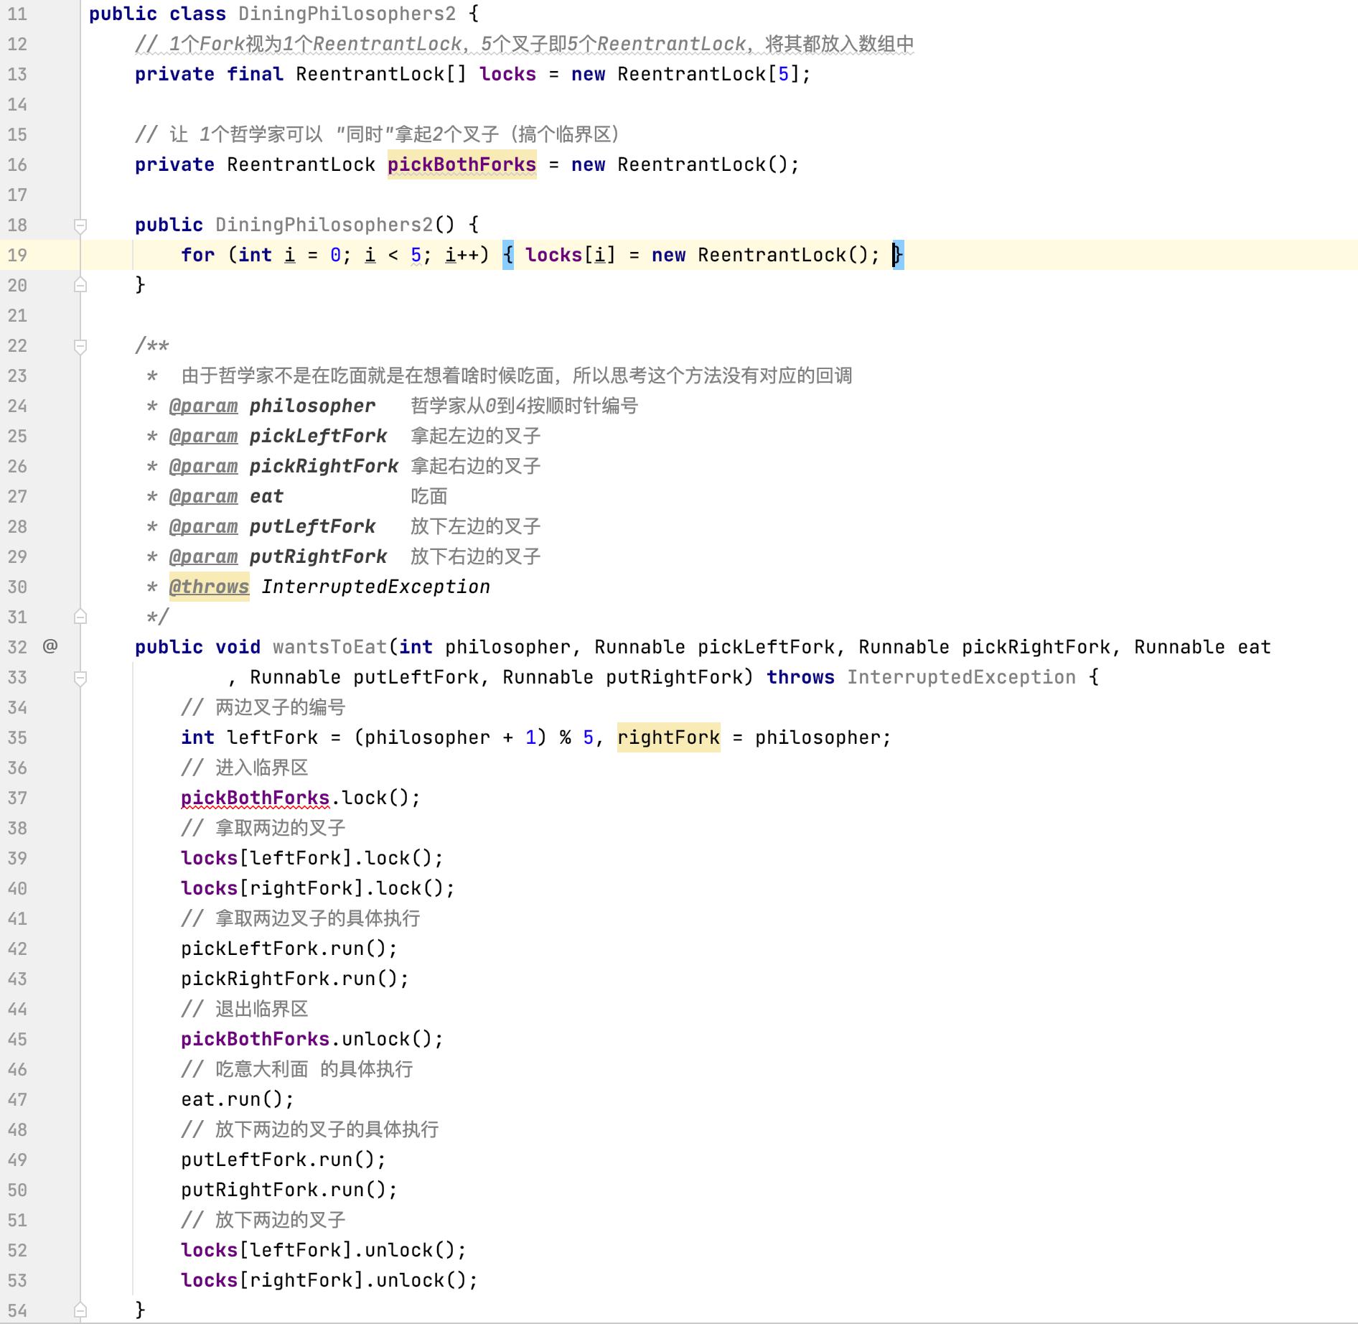Click the eat parameter in the Javadoc
This screenshot has width=1358, height=1324.
click(266, 496)
